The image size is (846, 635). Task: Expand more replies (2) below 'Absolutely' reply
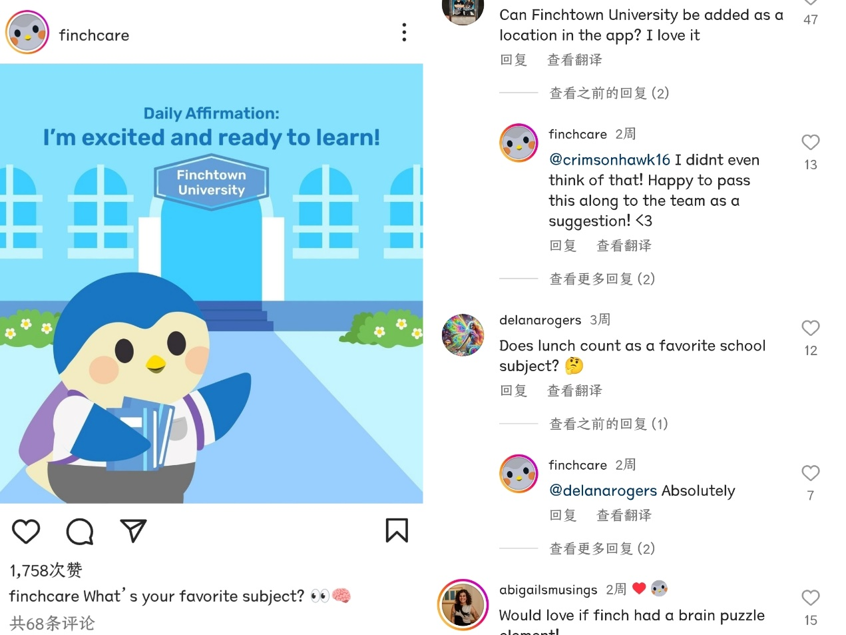click(602, 549)
